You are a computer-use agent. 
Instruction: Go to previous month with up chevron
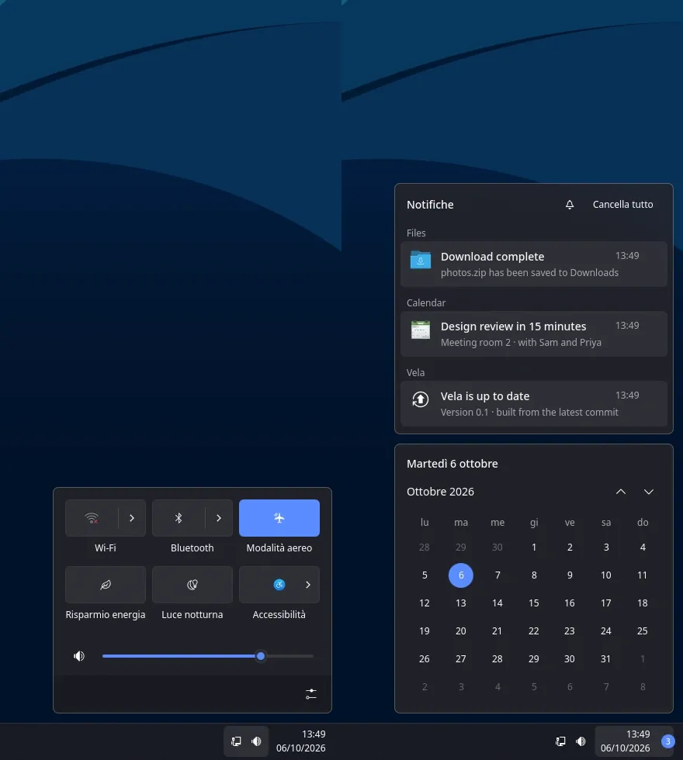pyautogui.click(x=620, y=492)
